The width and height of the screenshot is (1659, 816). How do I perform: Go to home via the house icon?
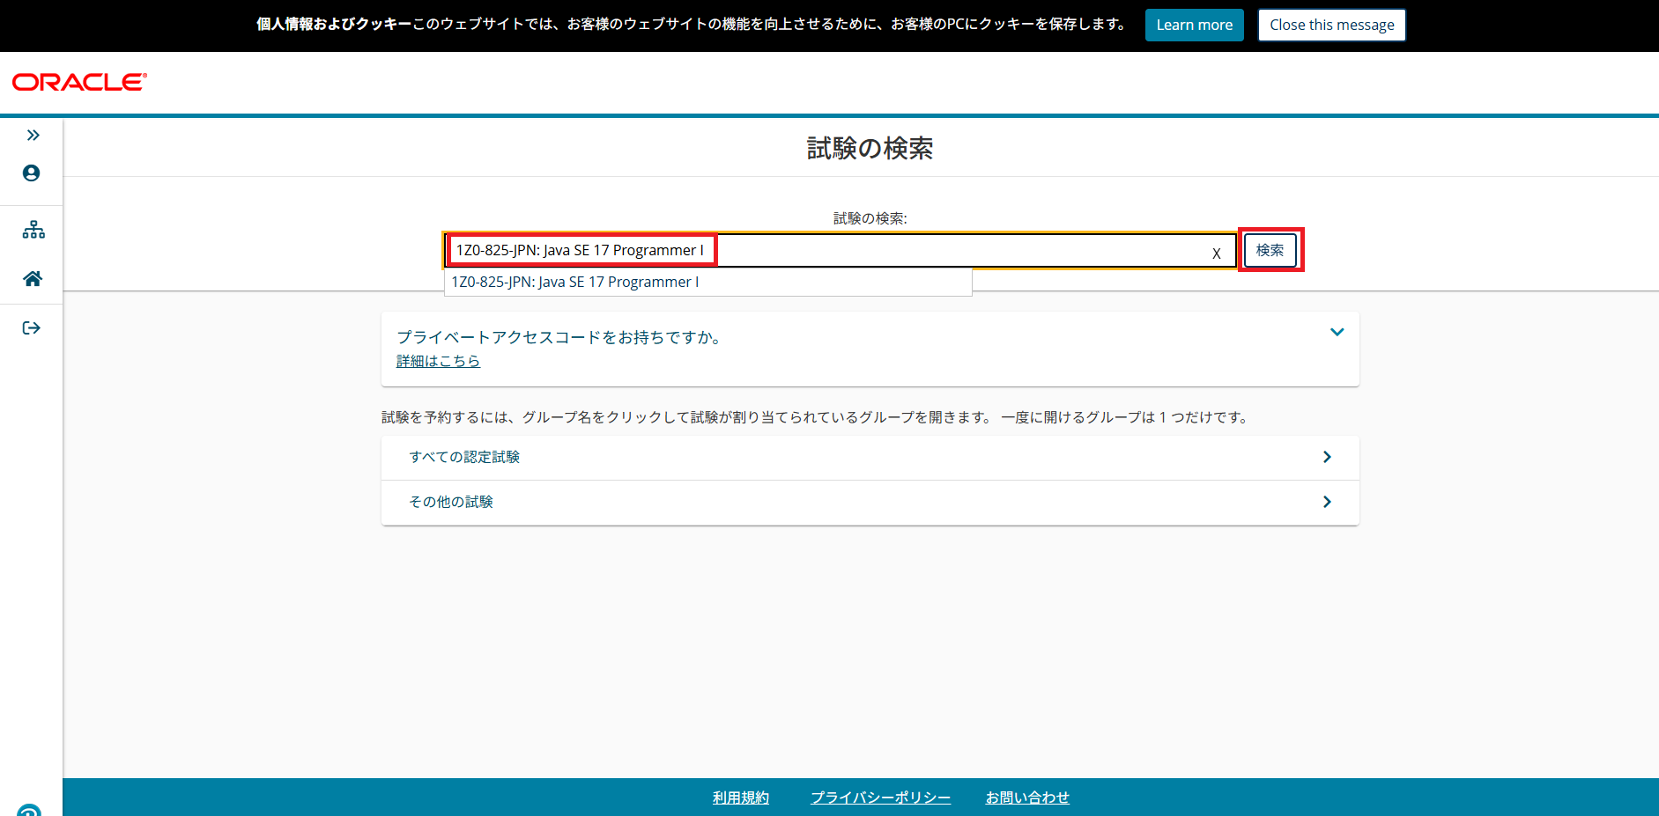[33, 278]
